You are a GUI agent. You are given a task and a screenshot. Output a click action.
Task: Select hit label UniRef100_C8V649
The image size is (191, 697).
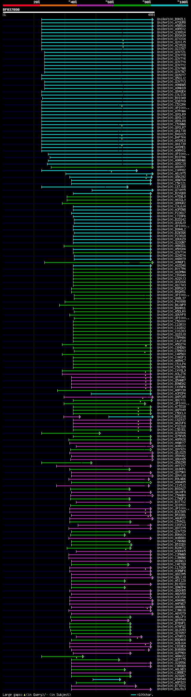[171, 276]
